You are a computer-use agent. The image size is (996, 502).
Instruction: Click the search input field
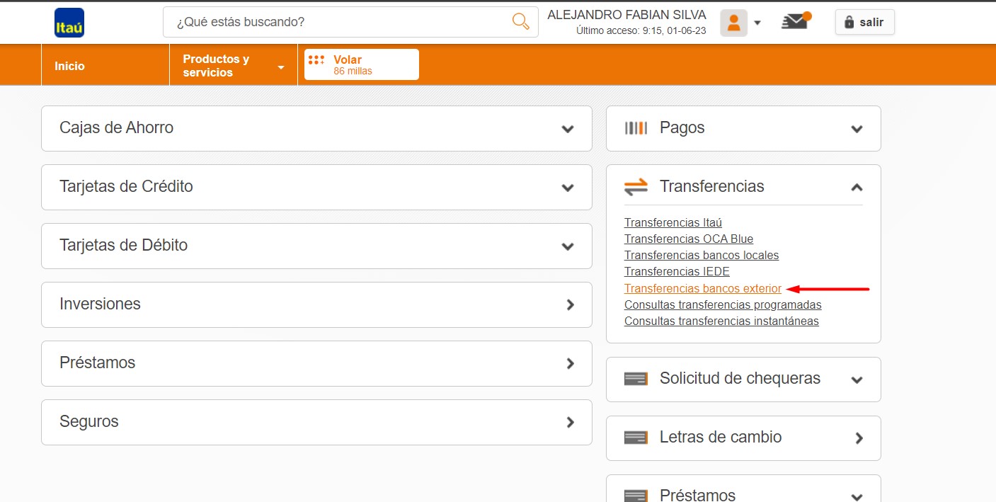[x=340, y=22]
